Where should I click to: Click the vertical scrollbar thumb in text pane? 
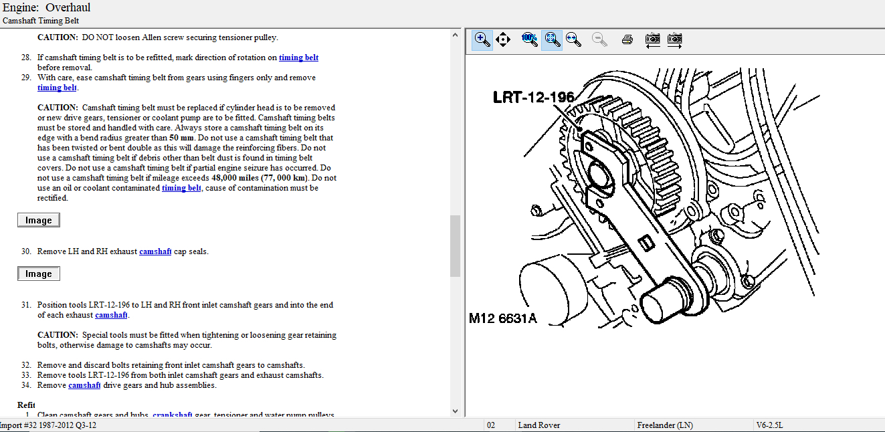(456, 245)
